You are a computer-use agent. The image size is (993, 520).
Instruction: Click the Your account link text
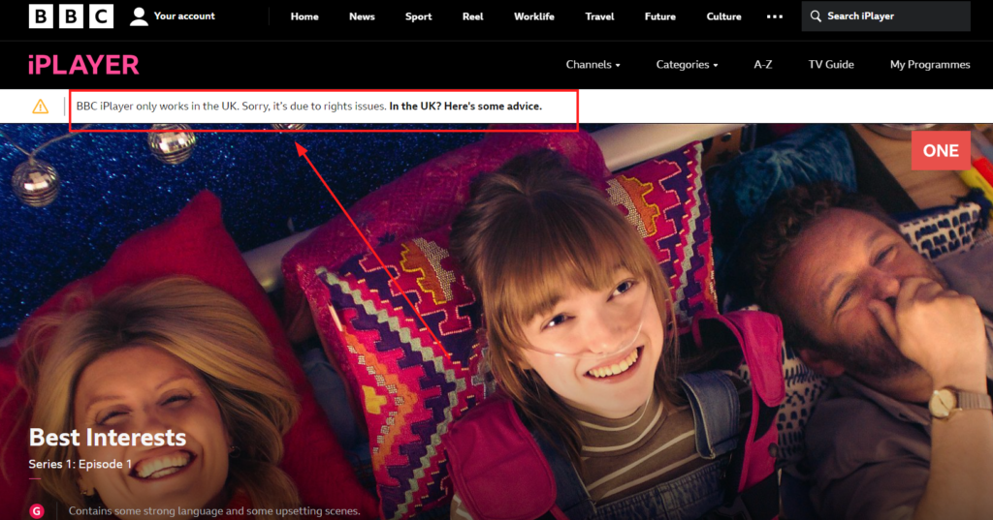point(184,15)
